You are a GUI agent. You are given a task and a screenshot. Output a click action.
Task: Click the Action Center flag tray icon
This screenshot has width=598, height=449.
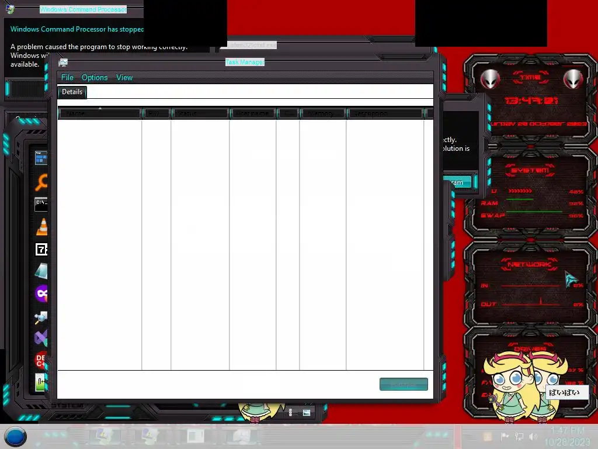(x=504, y=436)
